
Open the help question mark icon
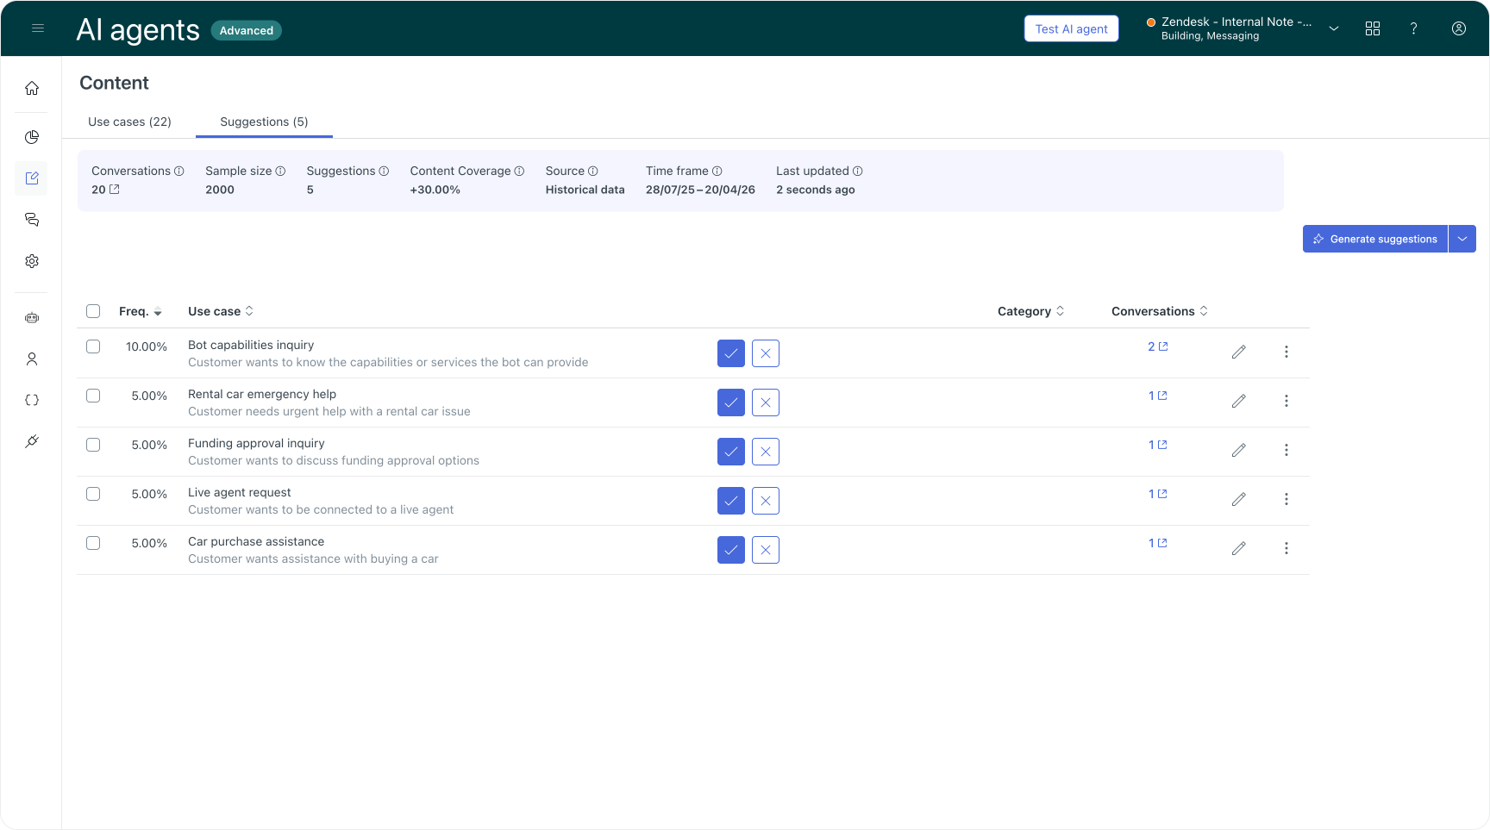(x=1413, y=28)
